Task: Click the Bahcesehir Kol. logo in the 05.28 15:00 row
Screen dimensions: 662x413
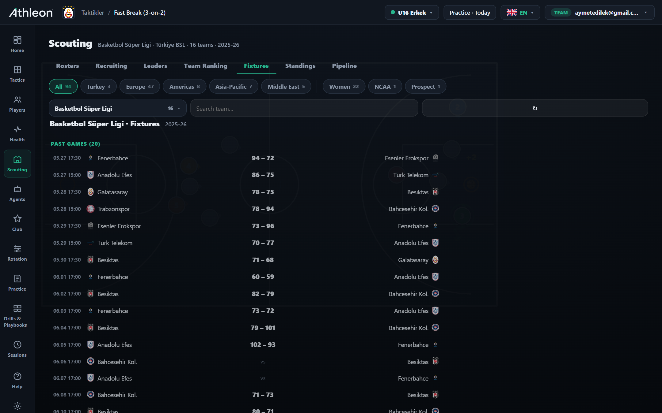Action: pyautogui.click(x=435, y=209)
